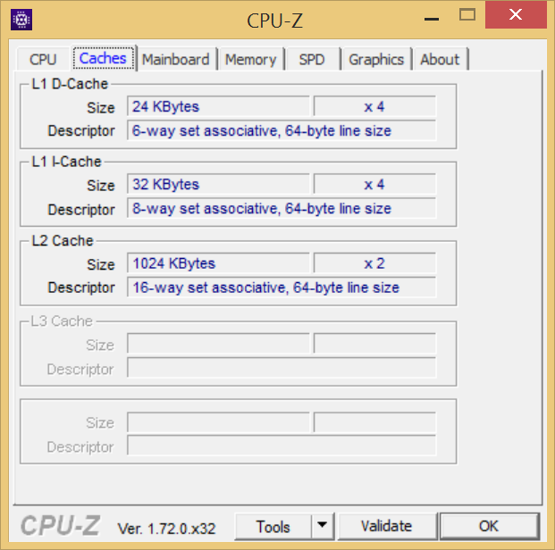The height and width of the screenshot is (550, 555).
Task: Open the About tab
Action: 440,60
